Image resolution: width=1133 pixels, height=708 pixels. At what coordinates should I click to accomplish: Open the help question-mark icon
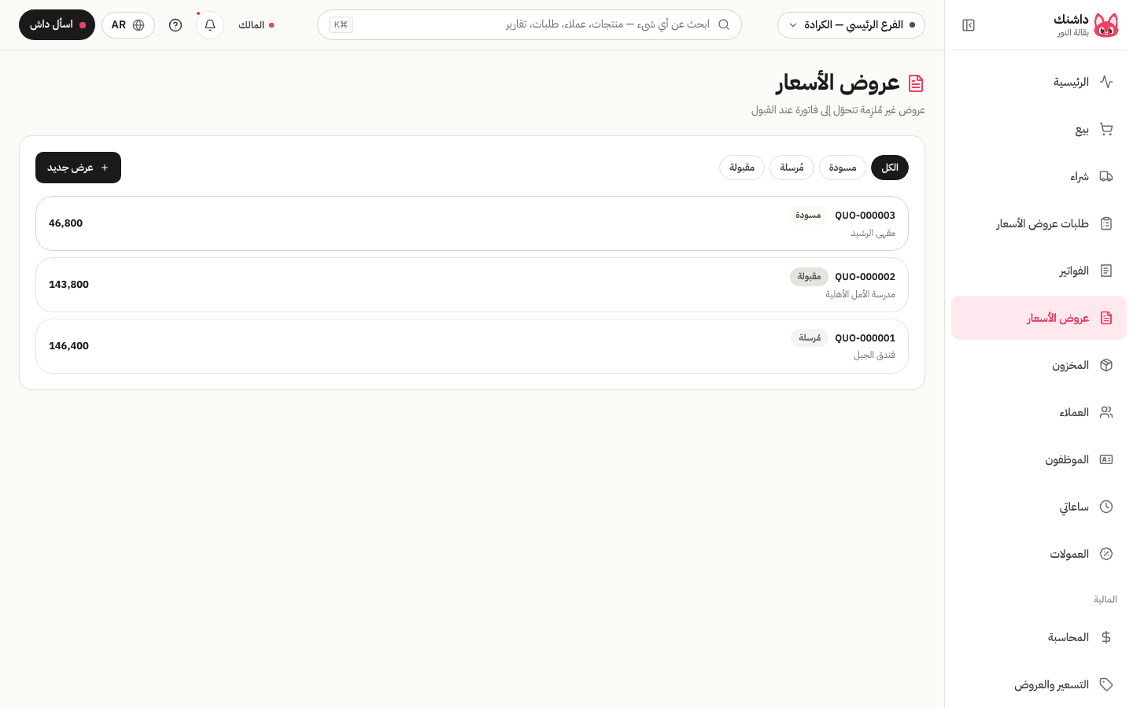(175, 25)
